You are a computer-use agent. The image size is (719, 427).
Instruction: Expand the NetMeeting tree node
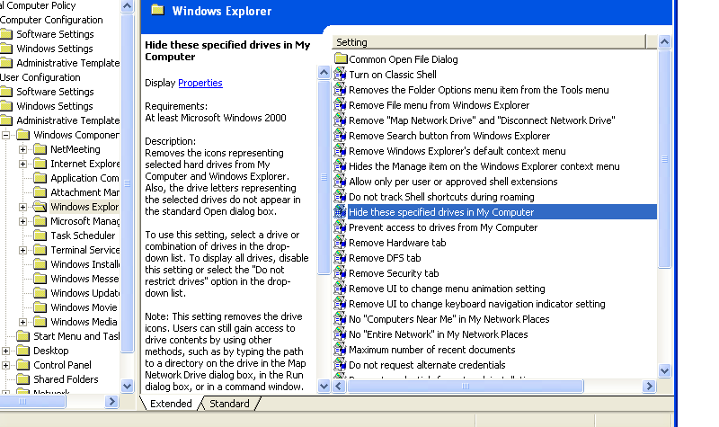(x=22, y=149)
